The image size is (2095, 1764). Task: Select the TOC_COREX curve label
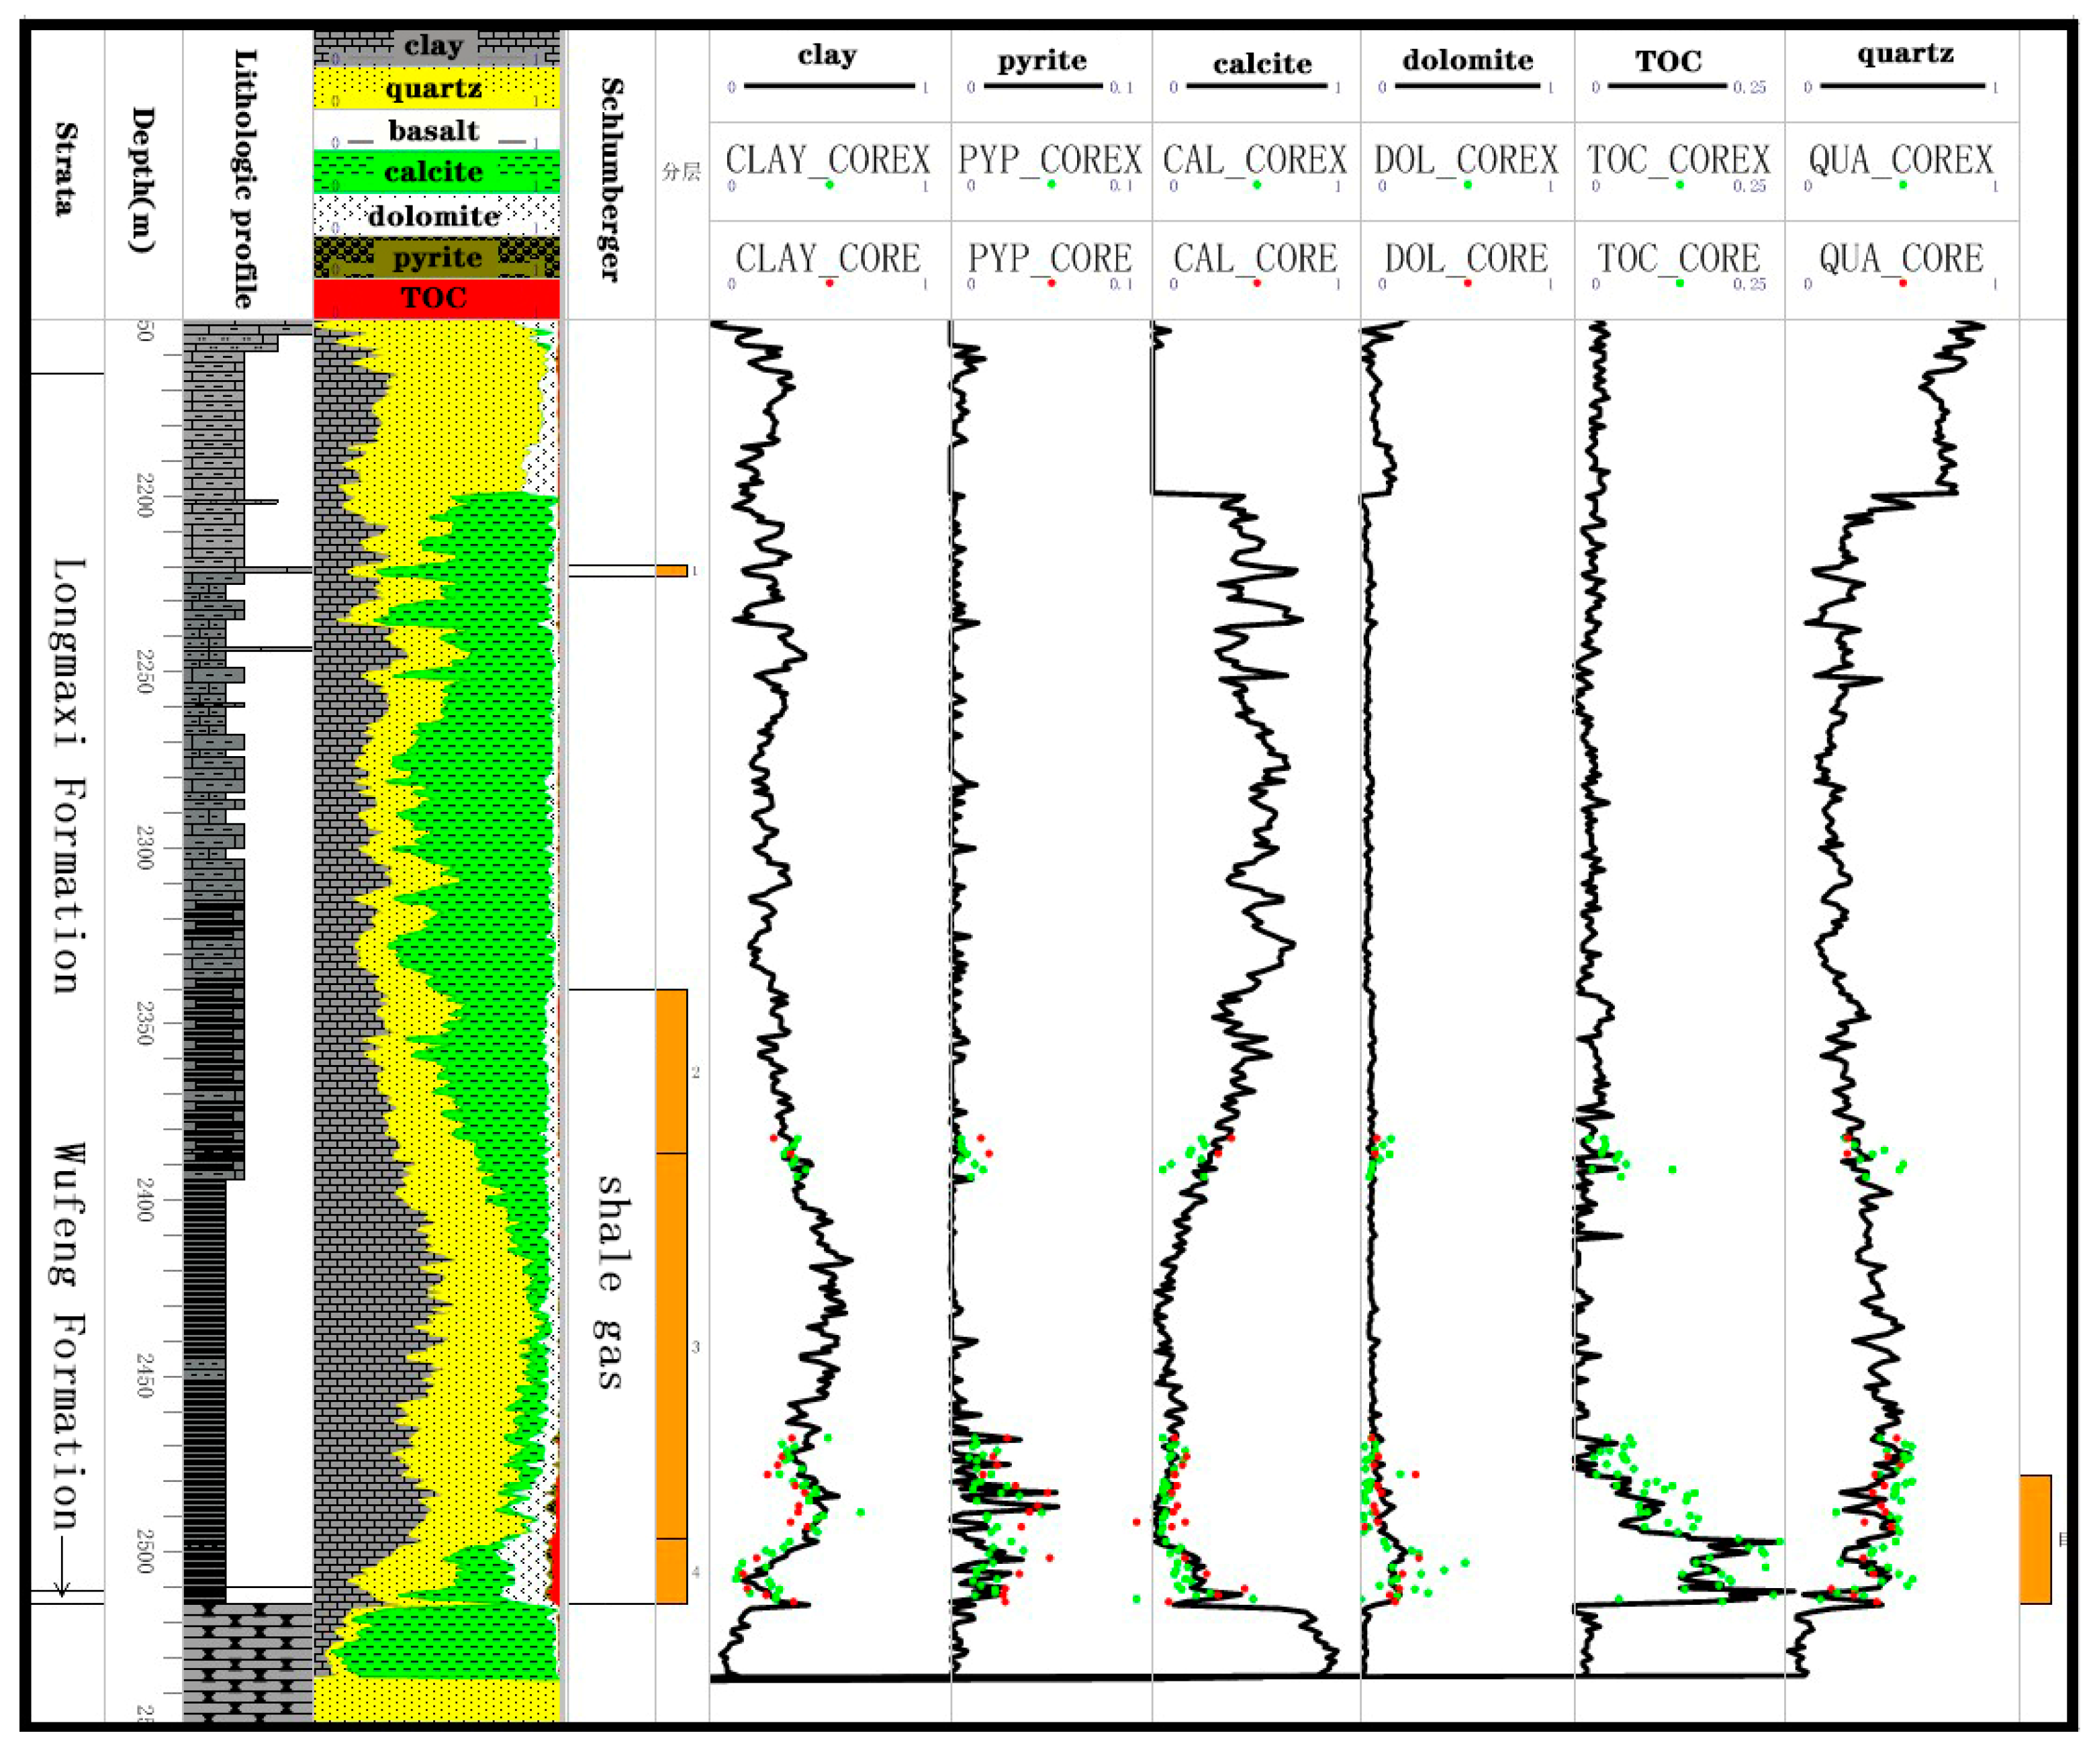[x=1678, y=160]
